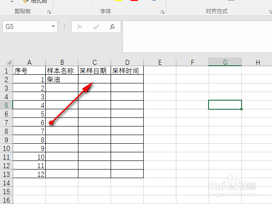Click the Name Box showing G5
Image resolution: width=272 pixels, height=204 pixels.
point(30,27)
